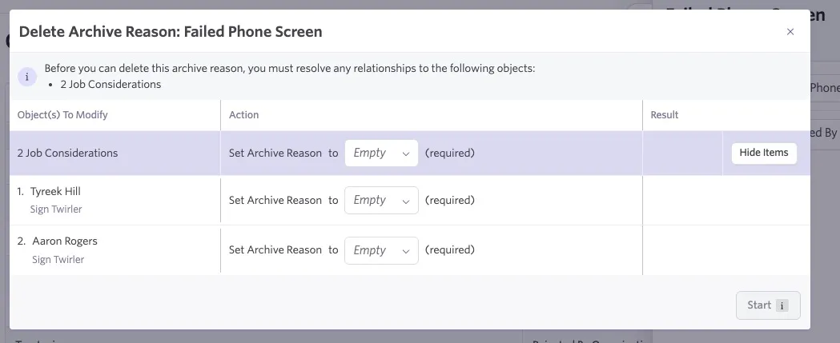Select the Aaron Rogers name text
Screen dimensions: 840x343
65,241
